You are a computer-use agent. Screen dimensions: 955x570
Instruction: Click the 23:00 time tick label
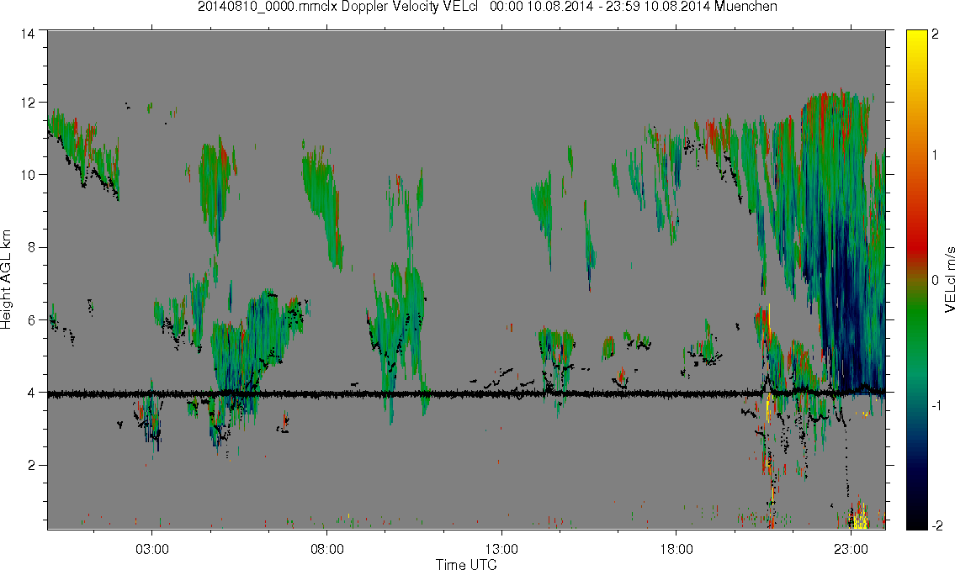(851, 549)
